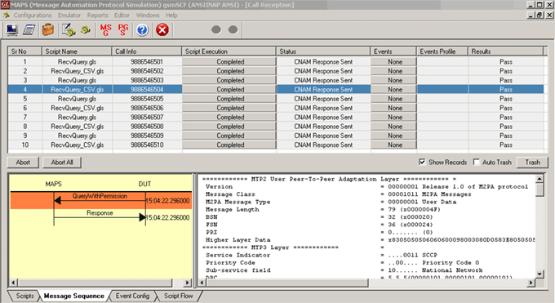Screen dimensions: 555x303
Task: Click sequence diagram left scroll arrow
Action: pyautogui.click(x=13, y=283)
